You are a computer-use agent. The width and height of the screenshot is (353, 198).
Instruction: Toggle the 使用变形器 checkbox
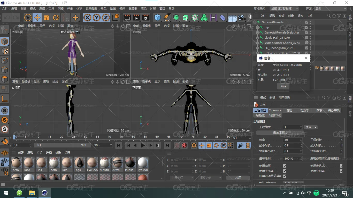(x=341, y=171)
